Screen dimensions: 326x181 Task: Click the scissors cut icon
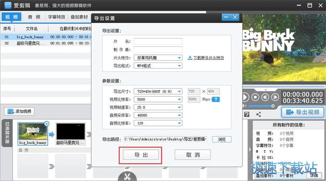coord(127,176)
